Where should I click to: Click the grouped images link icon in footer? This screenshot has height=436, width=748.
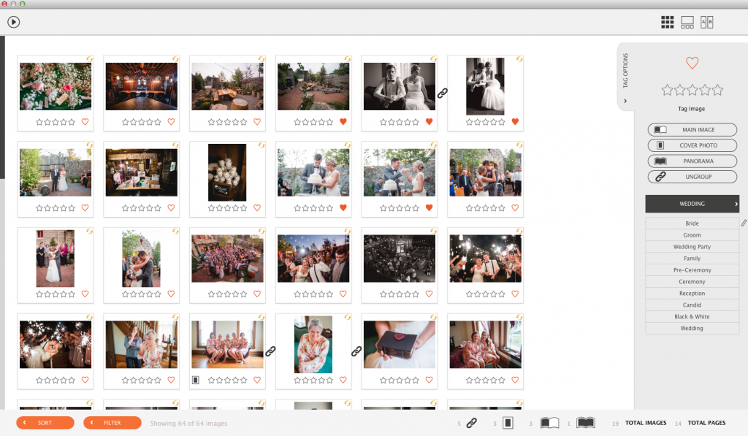pyautogui.click(x=471, y=423)
